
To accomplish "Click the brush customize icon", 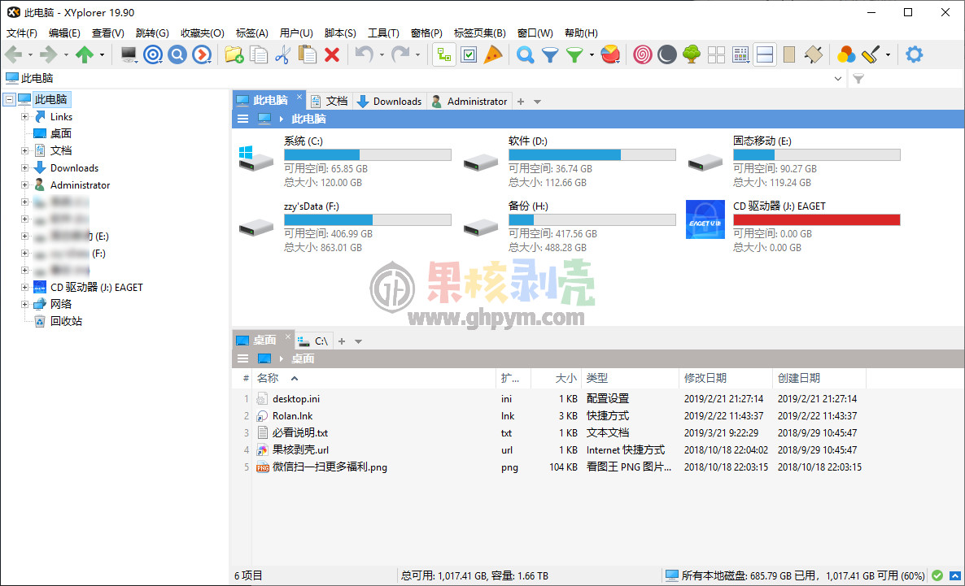I will [871, 54].
